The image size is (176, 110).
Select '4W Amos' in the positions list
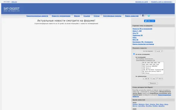153,73
